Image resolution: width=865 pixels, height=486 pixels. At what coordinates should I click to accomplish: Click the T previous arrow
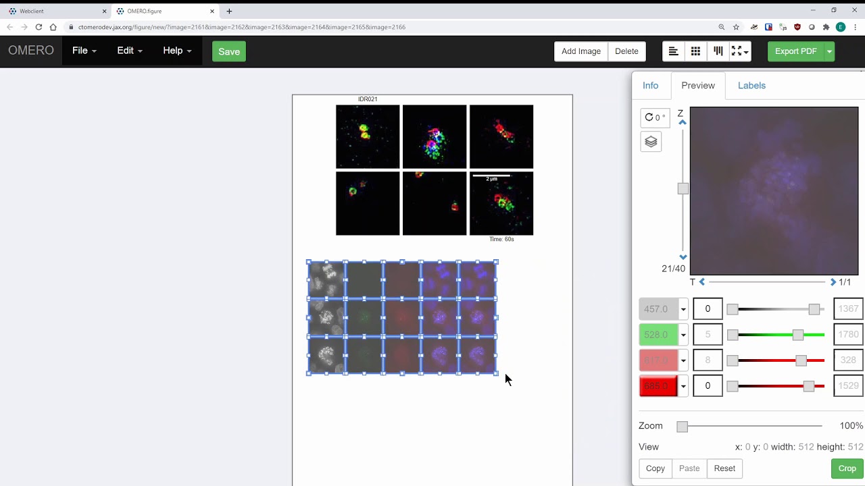tap(702, 282)
